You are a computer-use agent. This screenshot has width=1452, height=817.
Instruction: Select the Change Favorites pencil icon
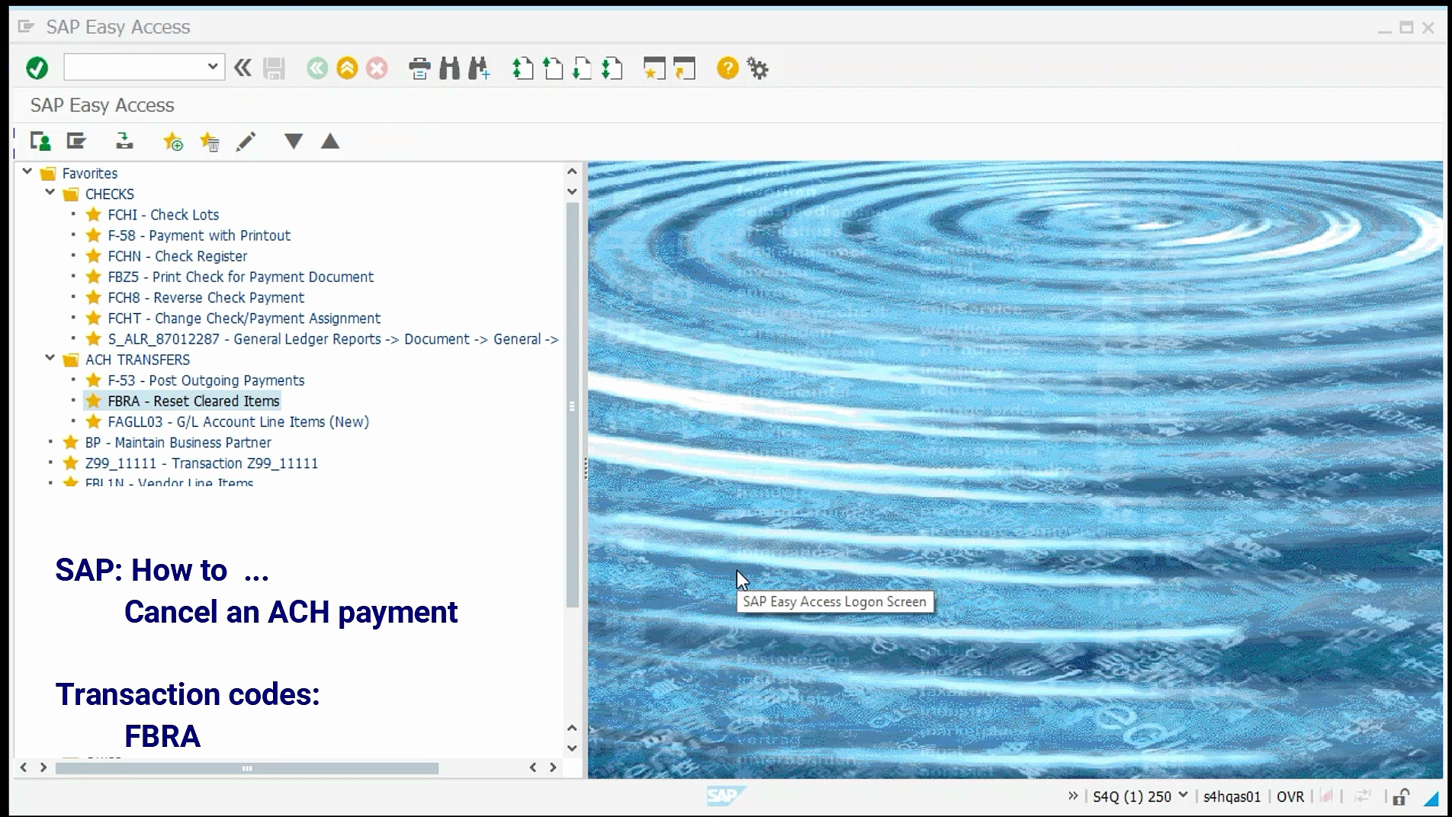point(245,142)
